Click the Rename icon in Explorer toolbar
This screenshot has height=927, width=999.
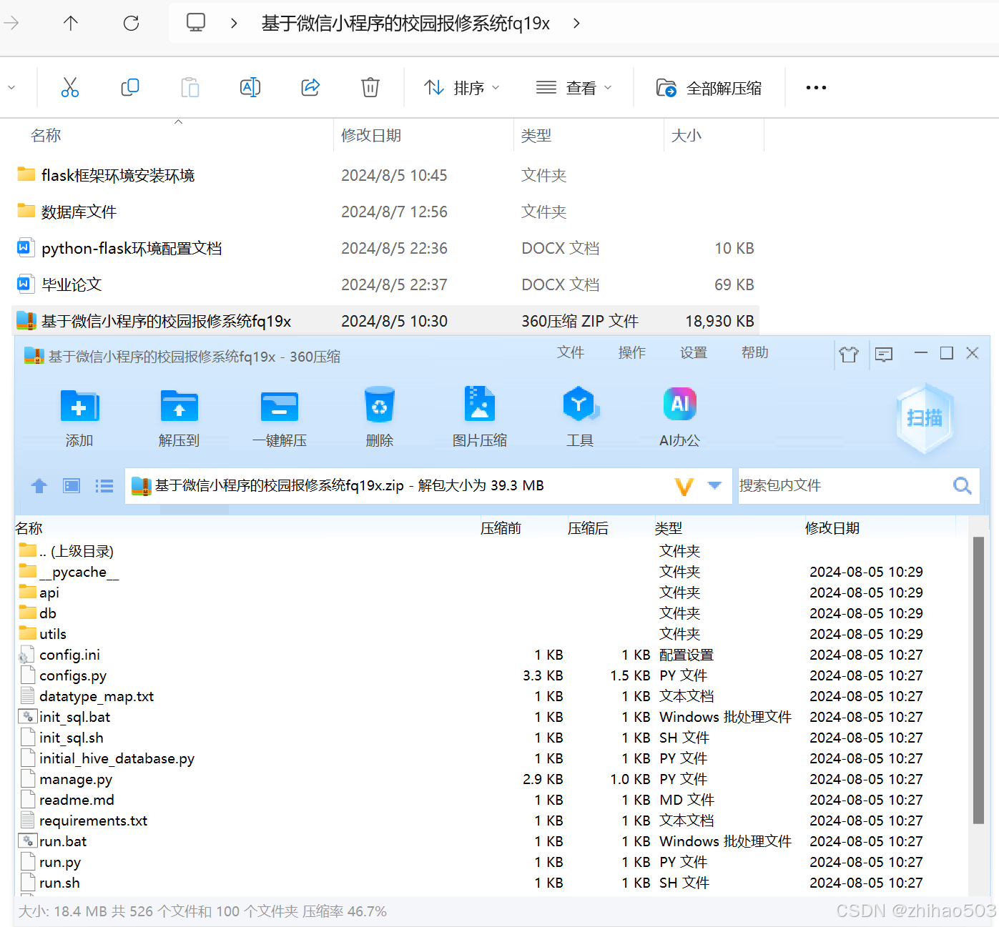point(250,86)
